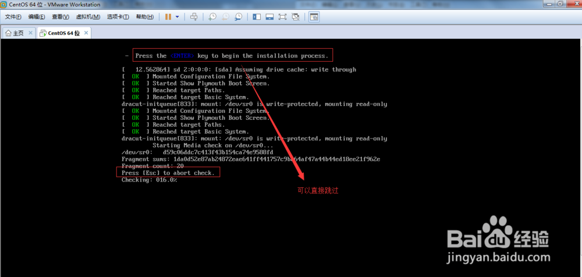Screen dimensions: 582x277
Task: Close the 主页 tab
Action: [x=30, y=33]
